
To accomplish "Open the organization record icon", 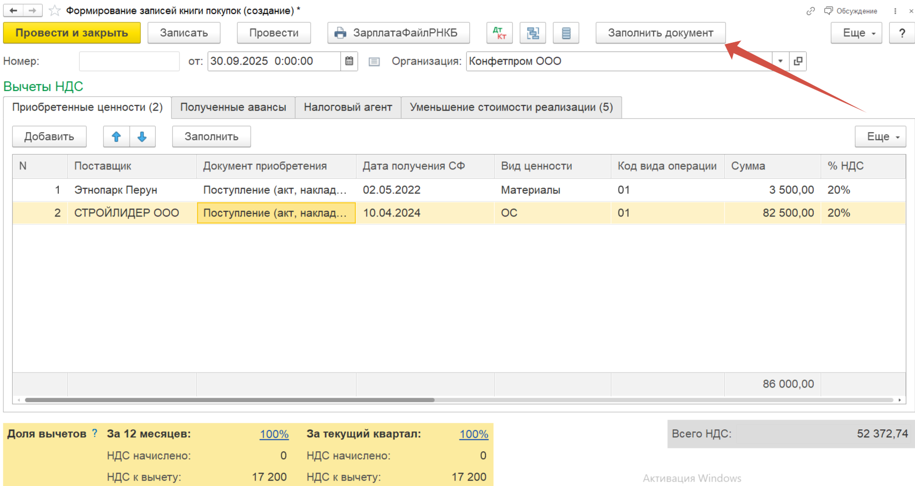I will point(798,61).
